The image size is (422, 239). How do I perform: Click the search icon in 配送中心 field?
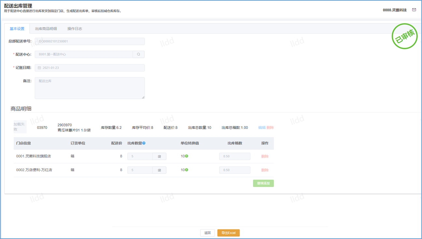[x=138, y=55]
